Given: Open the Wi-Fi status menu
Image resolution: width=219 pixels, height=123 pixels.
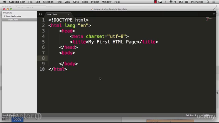Looking at the screenshot, I should [170, 2].
